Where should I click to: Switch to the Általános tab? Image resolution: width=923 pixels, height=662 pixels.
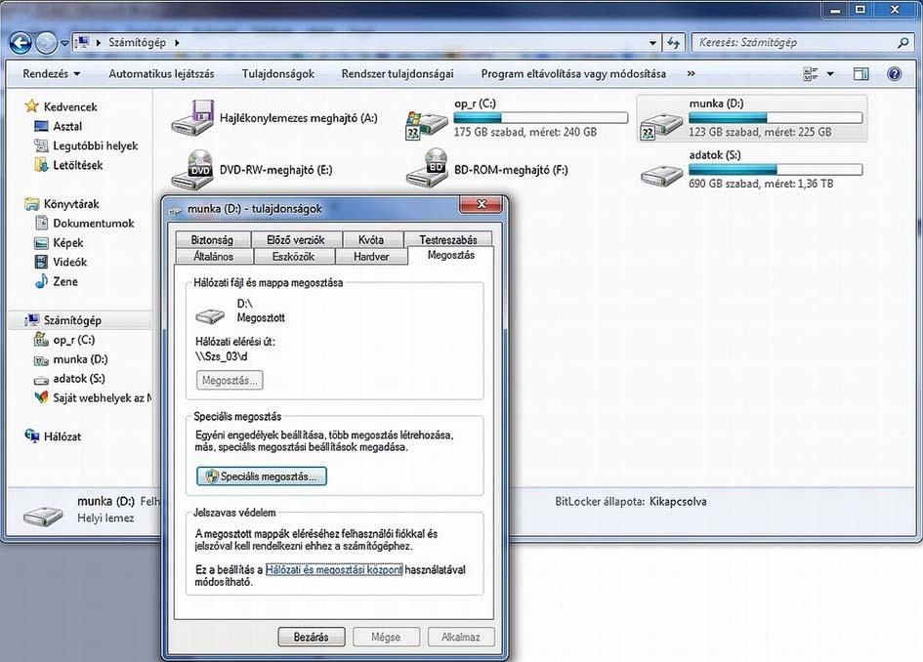pyautogui.click(x=214, y=256)
